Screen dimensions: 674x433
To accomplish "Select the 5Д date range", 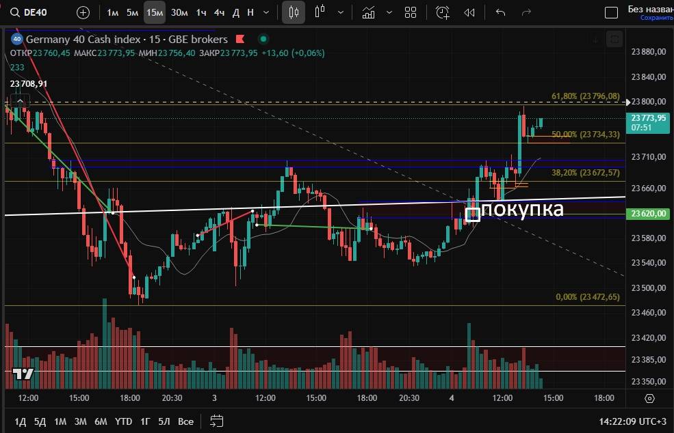I will (x=40, y=421).
